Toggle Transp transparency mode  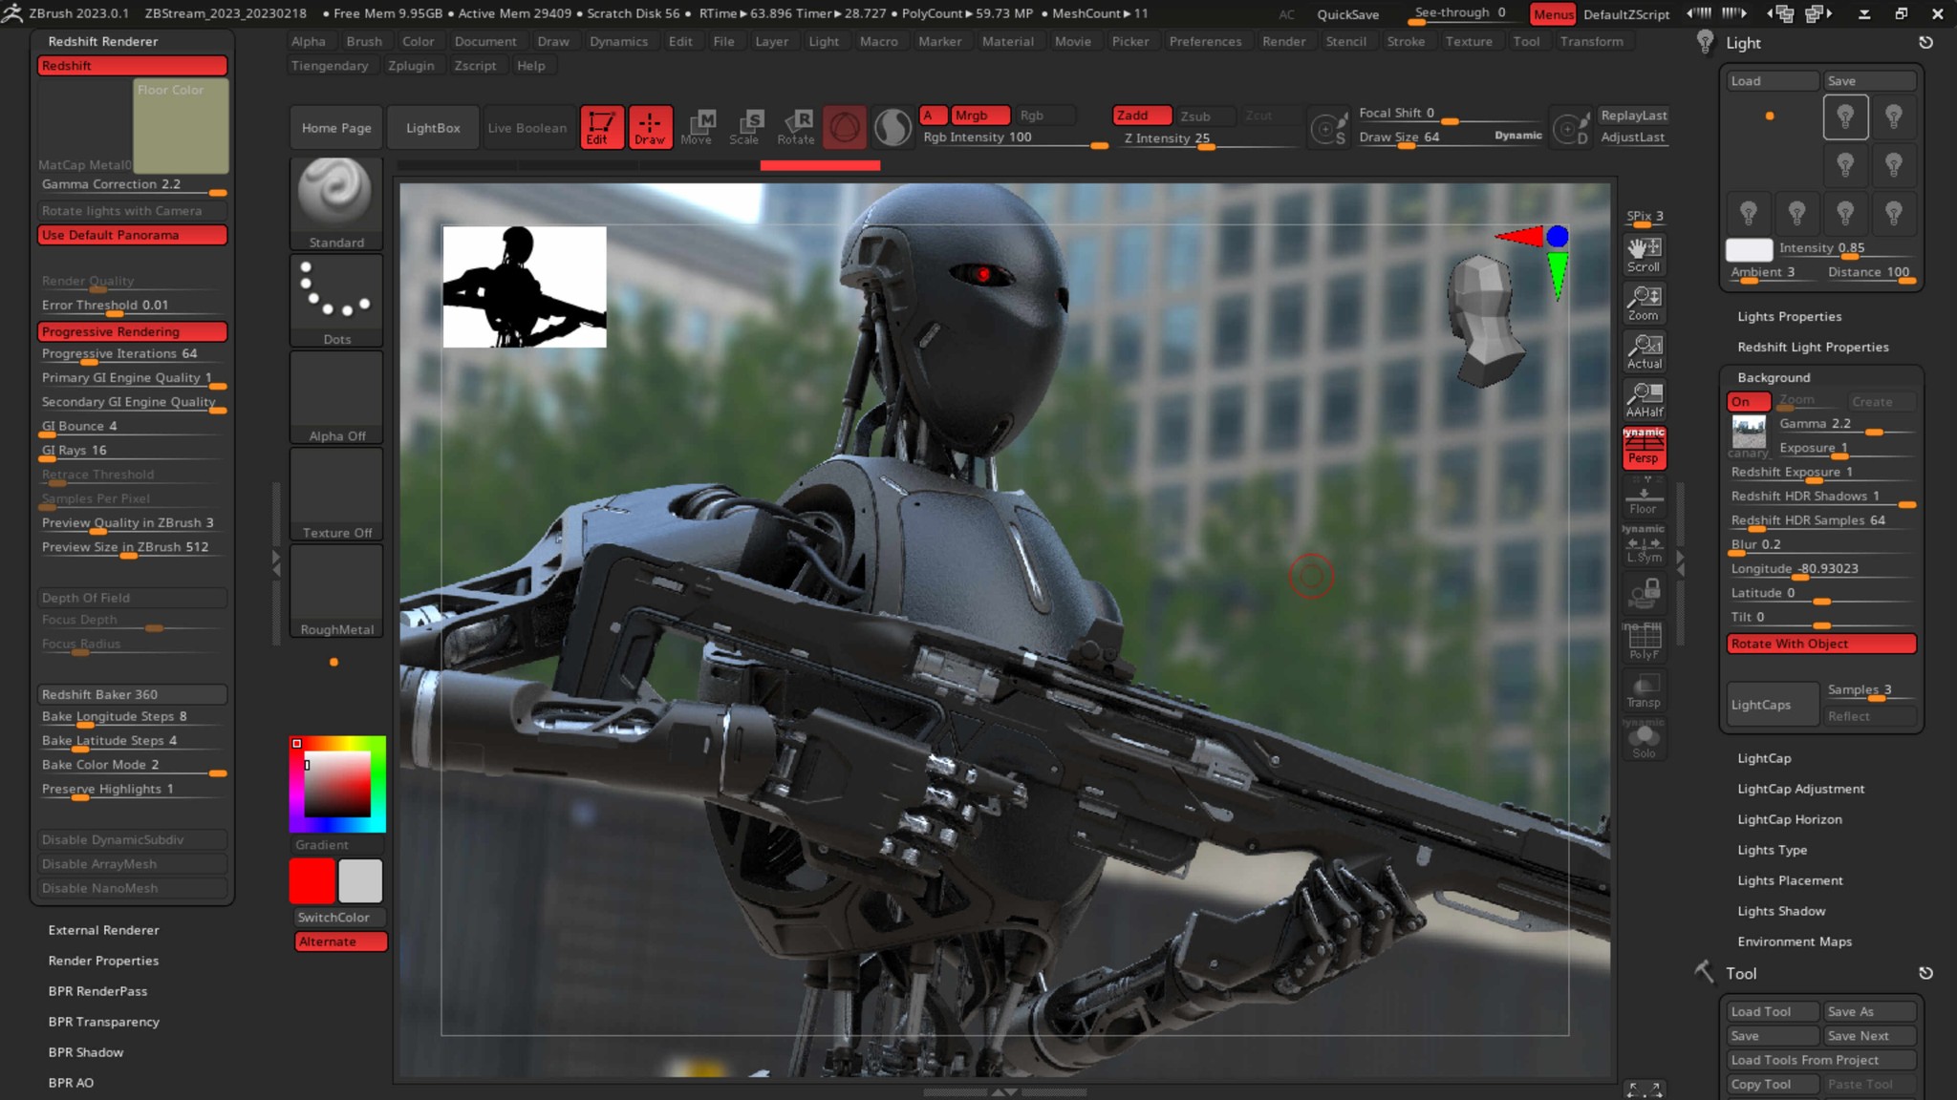(1645, 687)
